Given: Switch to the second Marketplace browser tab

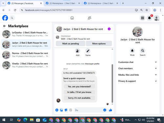Looking at the screenshot, I should pos(63,3).
